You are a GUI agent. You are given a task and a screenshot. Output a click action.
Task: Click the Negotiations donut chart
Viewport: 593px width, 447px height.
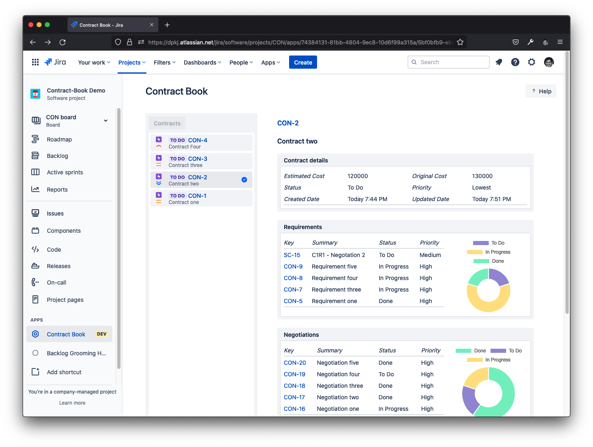pyautogui.click(x=489, y=392)
